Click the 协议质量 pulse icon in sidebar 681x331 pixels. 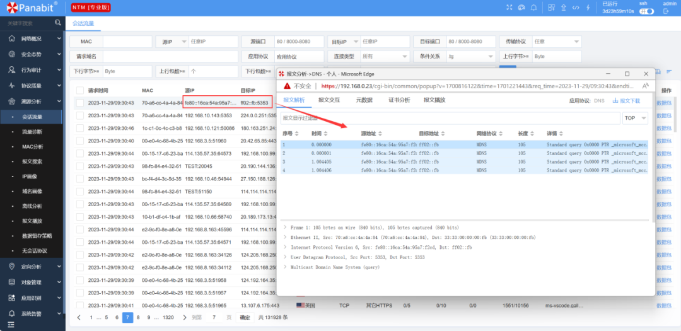12,86
